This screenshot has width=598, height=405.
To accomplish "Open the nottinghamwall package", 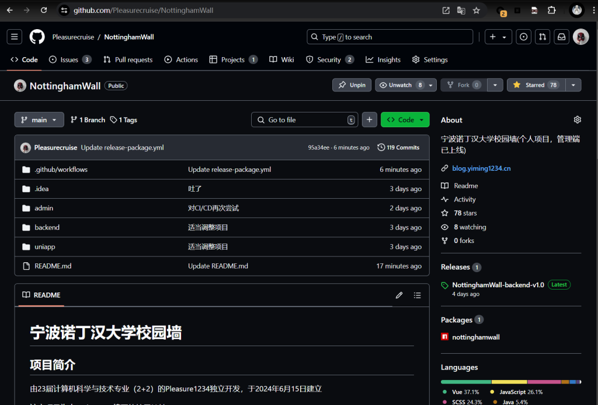I will 475,337.
